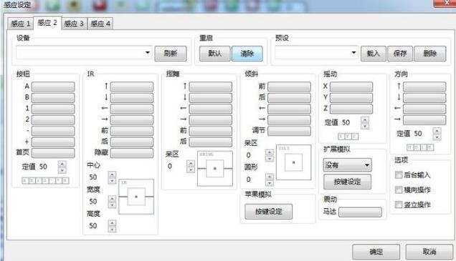
Task: Open the 感应 3 tab
Action: [74, 24]
